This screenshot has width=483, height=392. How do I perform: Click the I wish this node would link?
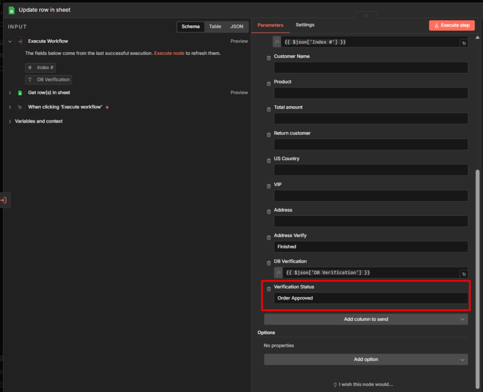point(366,384)
